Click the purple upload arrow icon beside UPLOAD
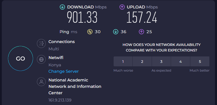Screen dimensions: 217x105 [x=122, y=7]
